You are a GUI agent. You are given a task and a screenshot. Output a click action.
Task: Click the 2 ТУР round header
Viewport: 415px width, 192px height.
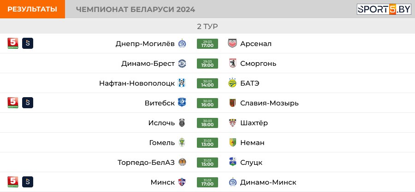coord(207,26)
